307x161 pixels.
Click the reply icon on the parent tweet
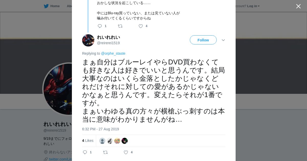coord(100,26)
